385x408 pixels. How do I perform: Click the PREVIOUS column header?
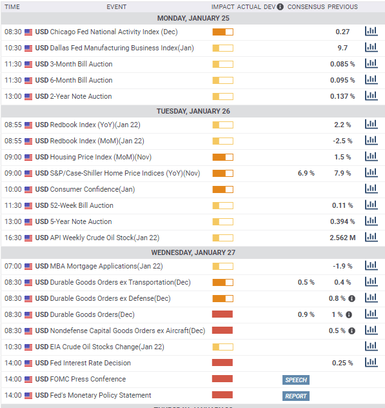point(342,6)
